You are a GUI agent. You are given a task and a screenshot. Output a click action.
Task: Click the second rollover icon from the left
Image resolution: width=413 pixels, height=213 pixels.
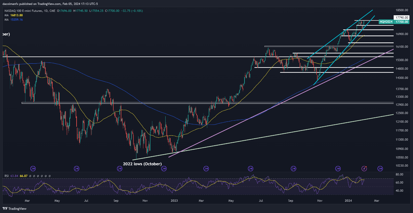[x=77, y=168]
